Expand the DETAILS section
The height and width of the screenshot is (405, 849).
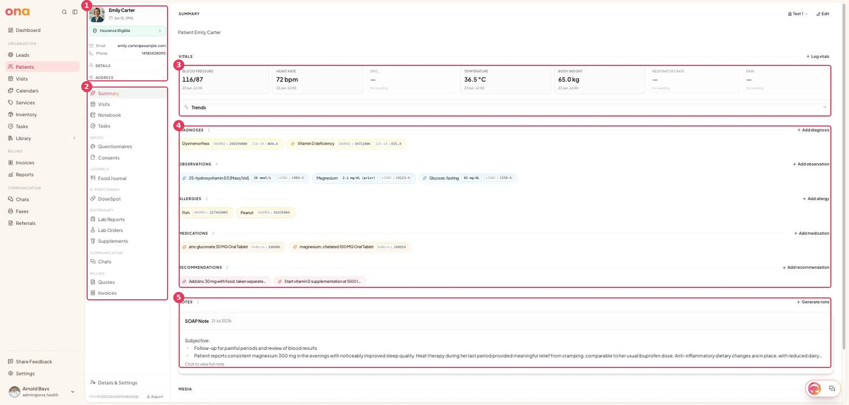[127, 65]
